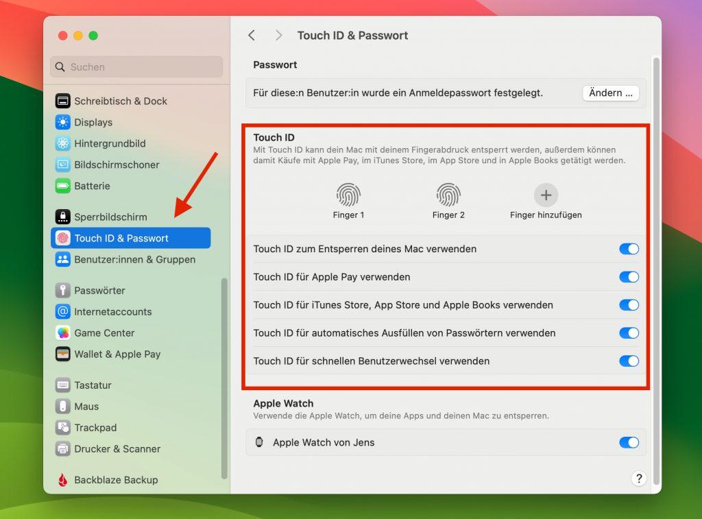Open the Displays icon in sidebar
Image resolution: width=702 pixels, height=519 pixels.
tap(62, 122)
